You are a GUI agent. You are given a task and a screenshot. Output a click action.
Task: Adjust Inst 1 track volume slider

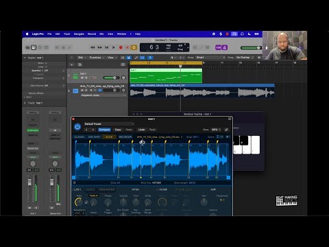[111, 78]
